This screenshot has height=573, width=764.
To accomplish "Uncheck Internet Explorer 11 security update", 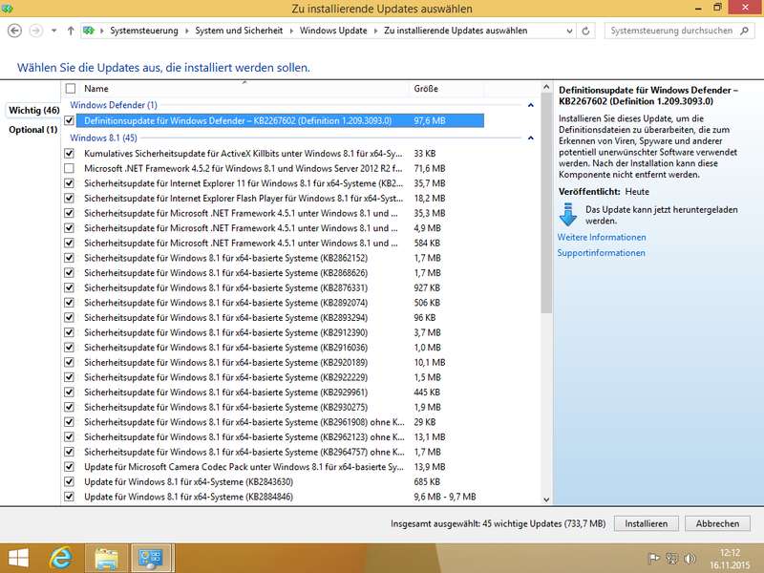I will pyautogui.click(x=69, y=183).
